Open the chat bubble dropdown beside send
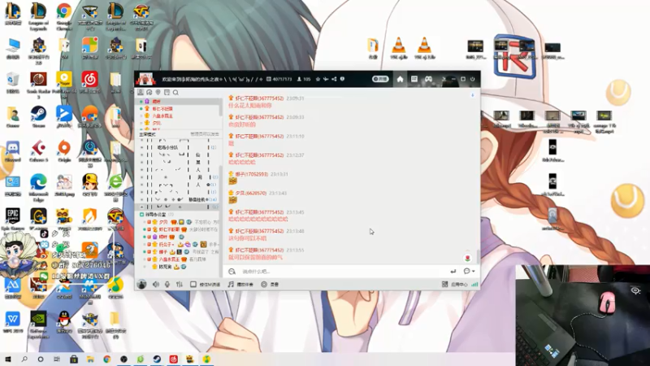Viewport: 650px width, 366px height. click(469, 272)
